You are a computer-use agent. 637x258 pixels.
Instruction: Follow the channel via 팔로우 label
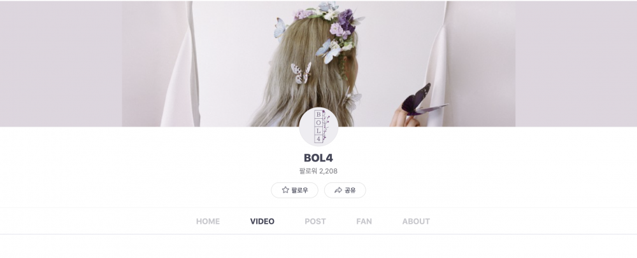click(300, 191)
